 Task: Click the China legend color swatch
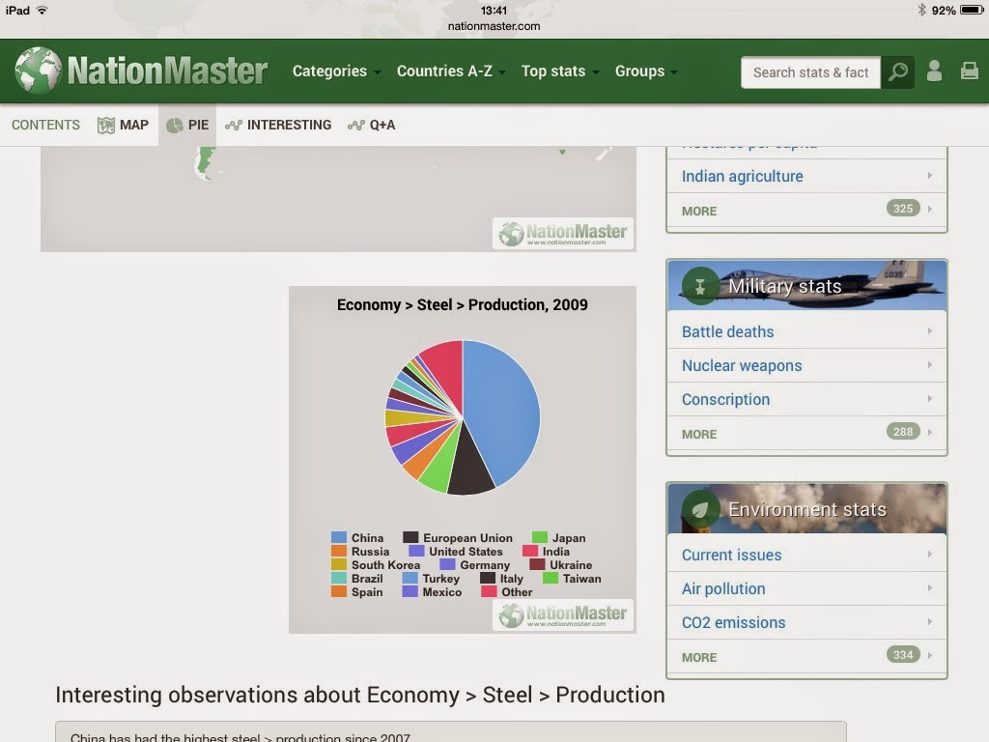[339, 537]
